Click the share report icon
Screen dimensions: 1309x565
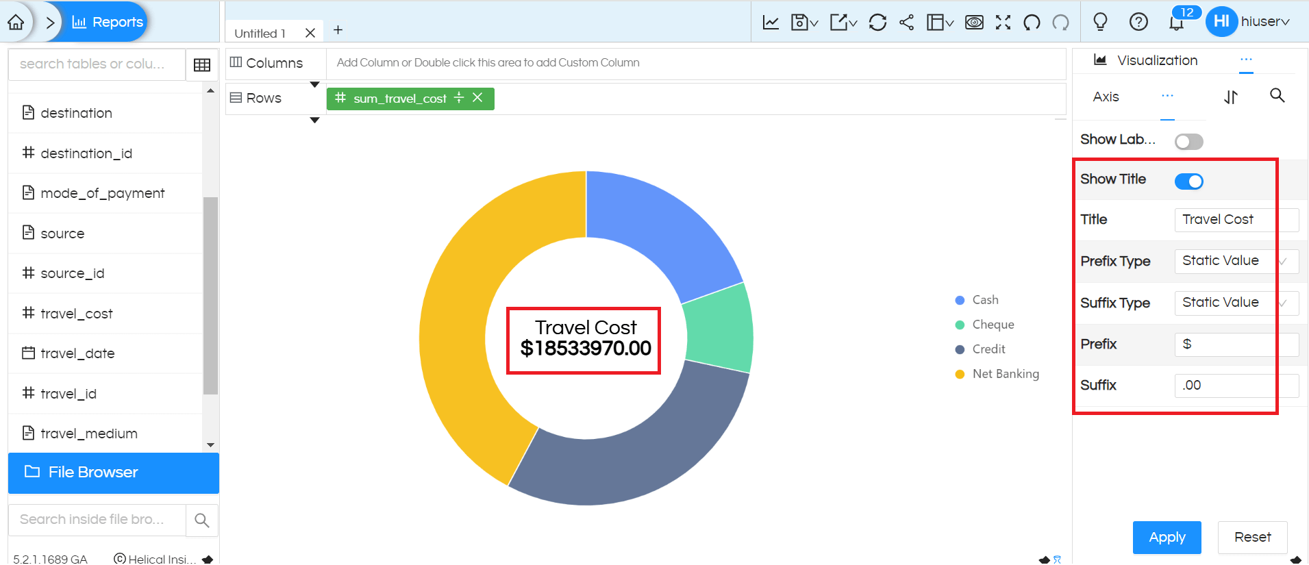pos(906,23)
